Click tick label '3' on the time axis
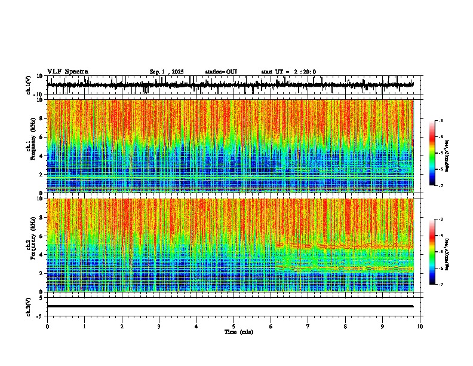Image resolution: width=473 pixels, height=366 pixels. 159,327
